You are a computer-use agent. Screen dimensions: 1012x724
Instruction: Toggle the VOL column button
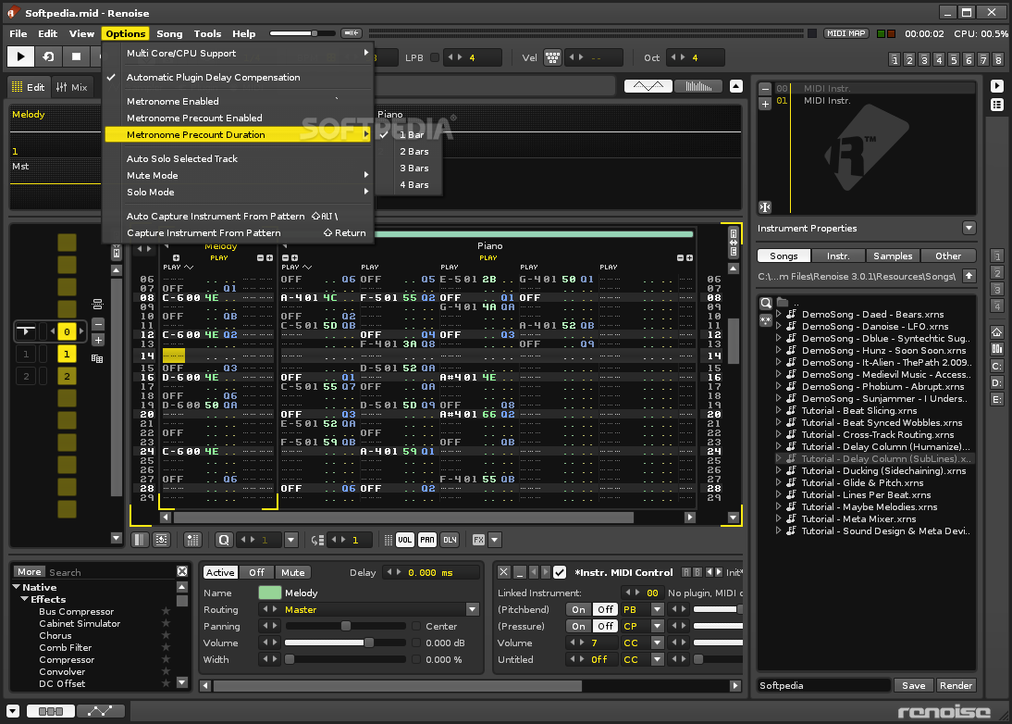(404, 540)
